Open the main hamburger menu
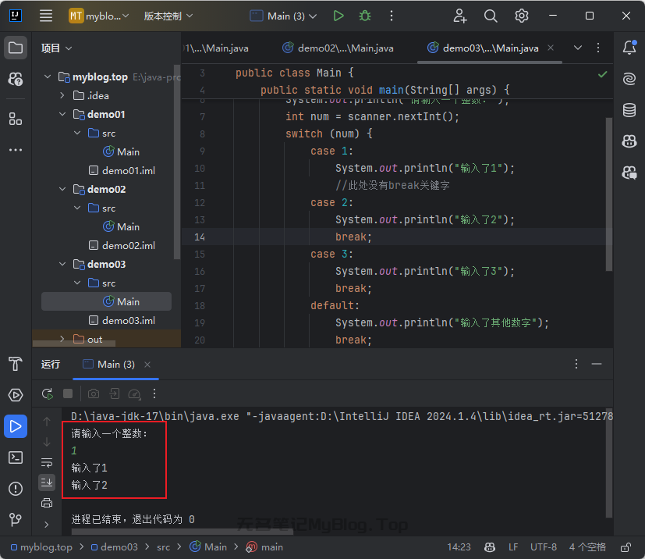645x559 pixels. [x=46, y=16]
